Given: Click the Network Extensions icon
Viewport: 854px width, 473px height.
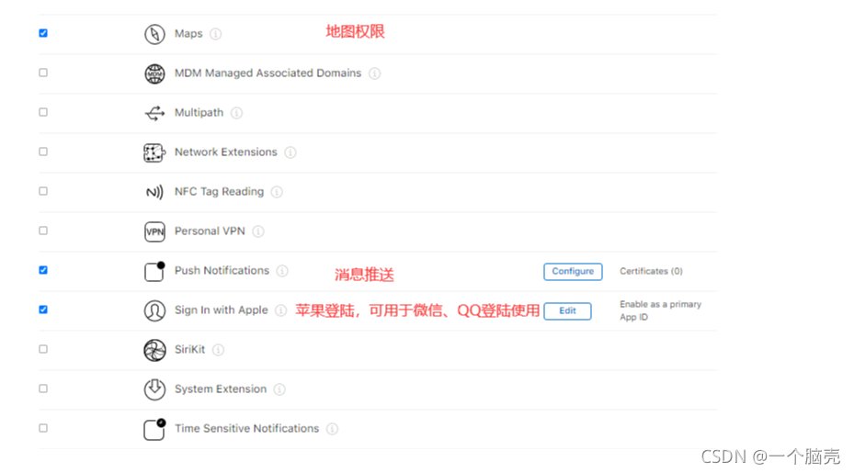Looking at the screenshot, I should 154,153.
